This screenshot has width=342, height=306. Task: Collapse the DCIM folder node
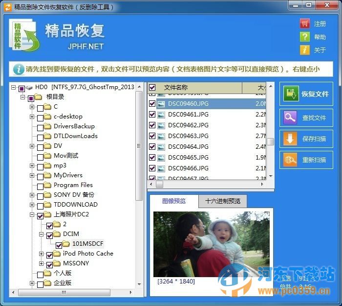point(41,234)
